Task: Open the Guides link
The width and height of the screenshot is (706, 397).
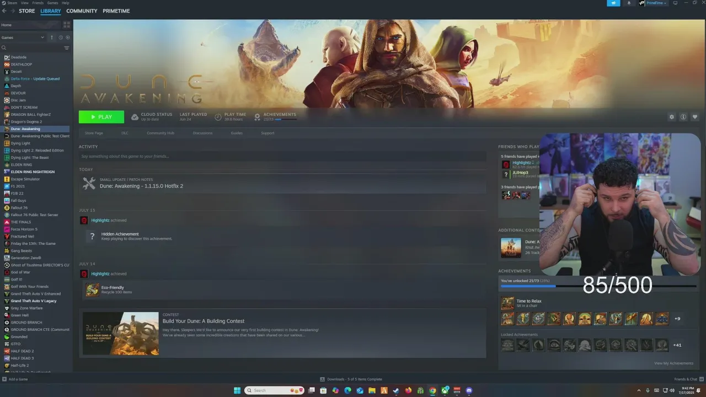Action: [237, 133]
